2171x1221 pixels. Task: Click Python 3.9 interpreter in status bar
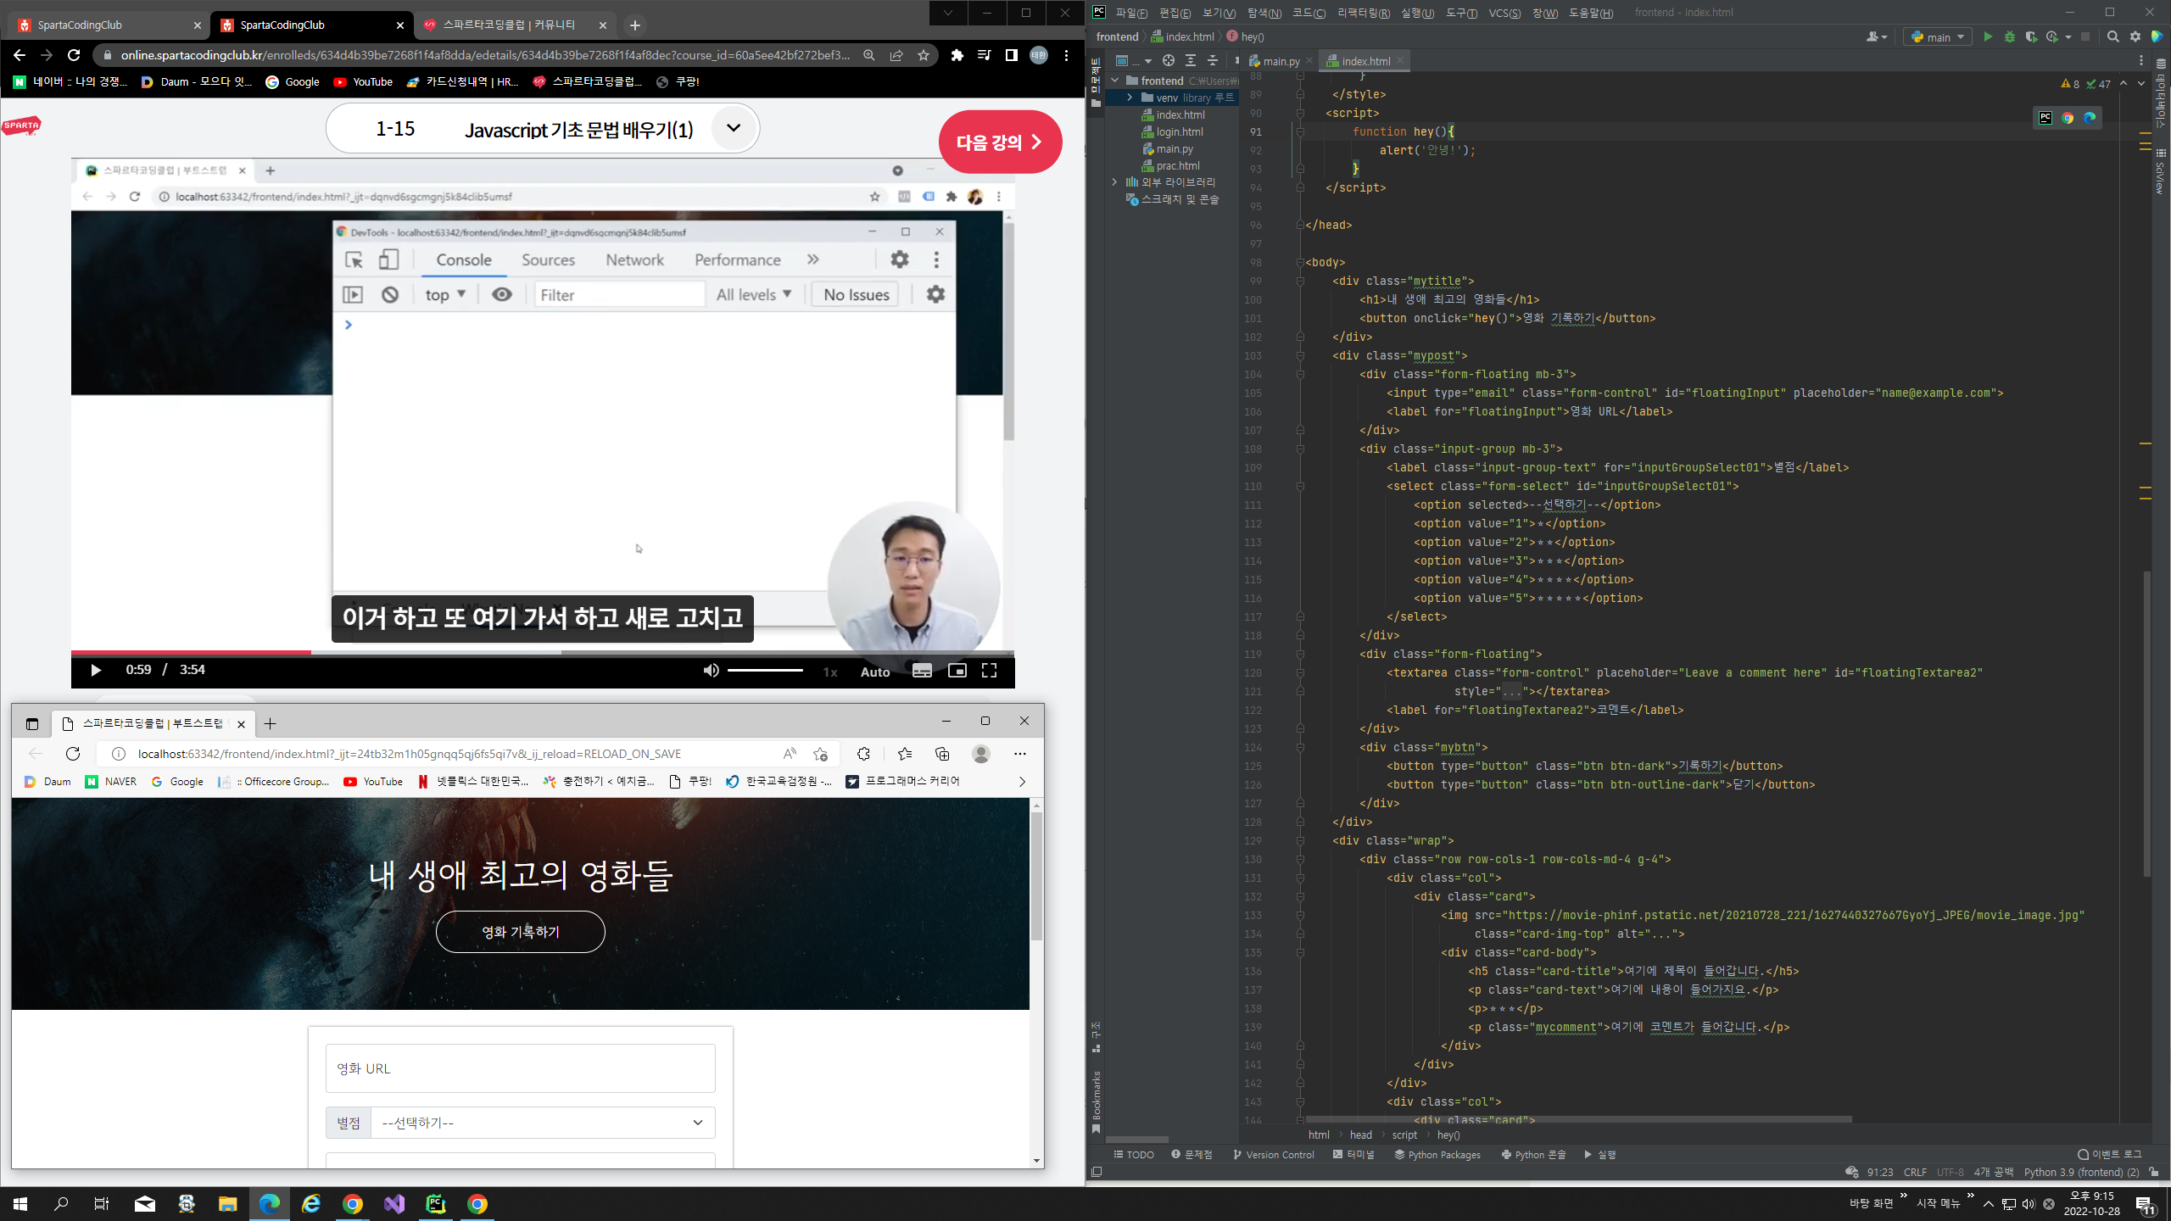[2081, 1172]
